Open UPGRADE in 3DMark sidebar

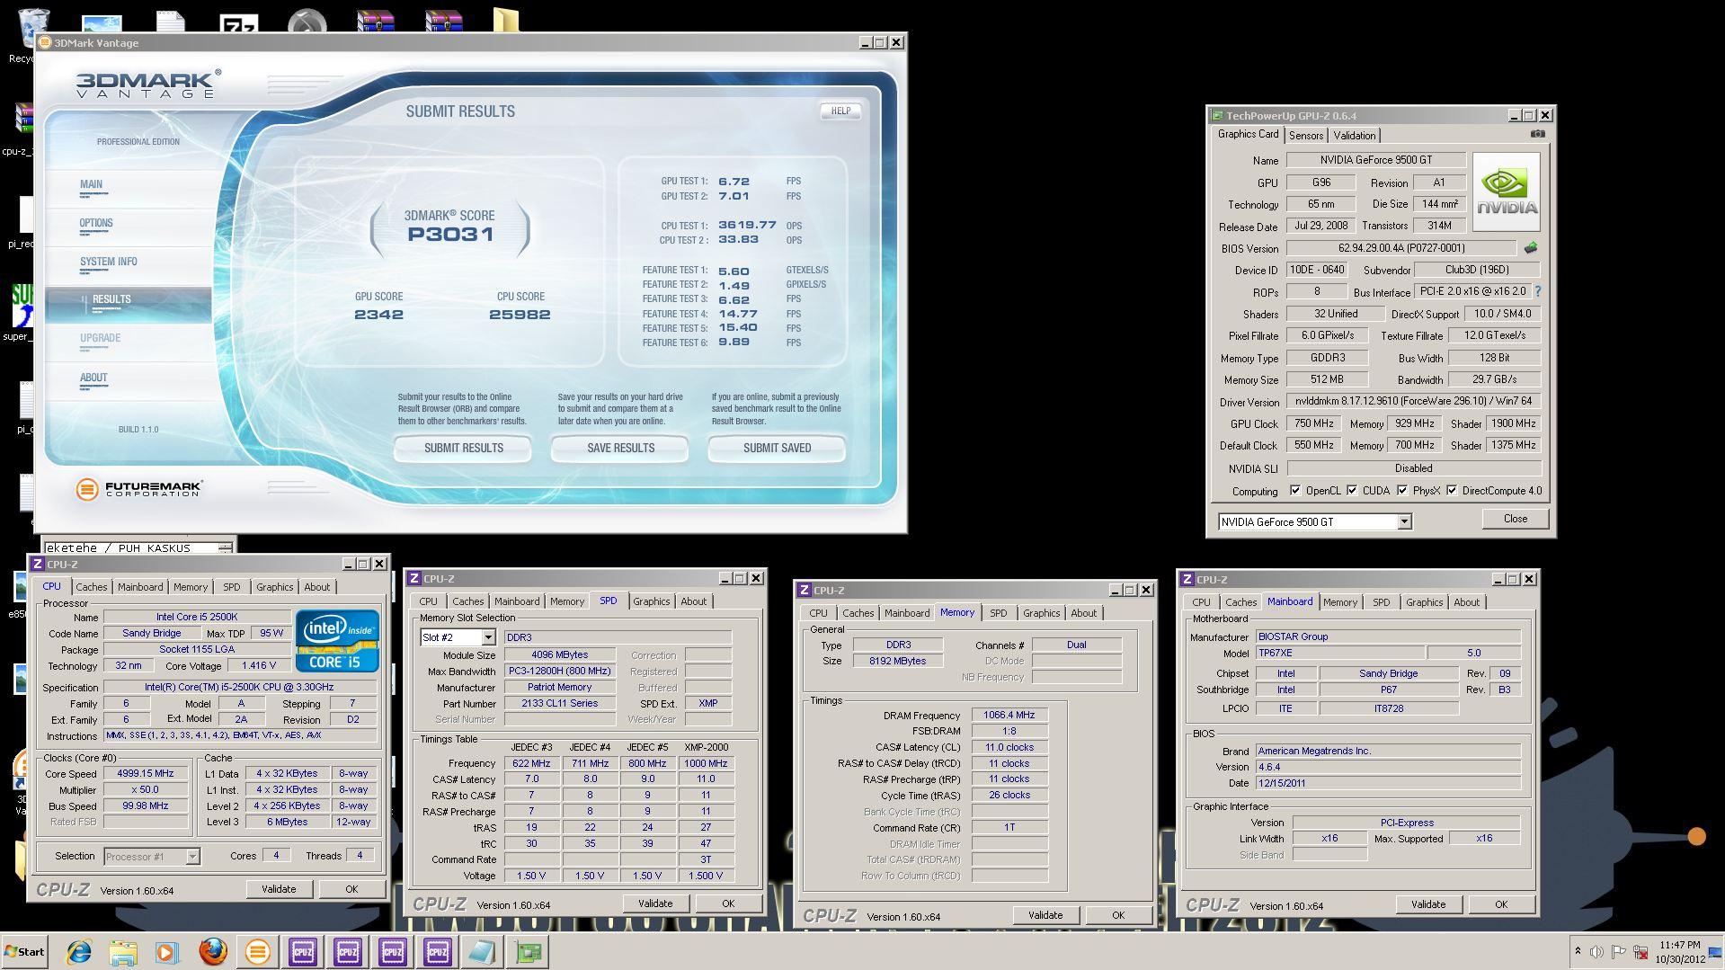click(100, 338)
